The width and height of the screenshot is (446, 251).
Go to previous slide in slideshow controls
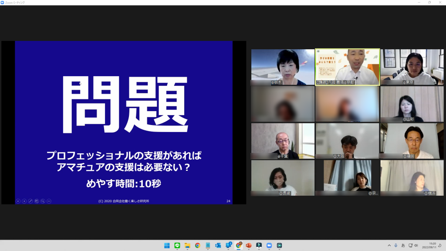point(18,201)
